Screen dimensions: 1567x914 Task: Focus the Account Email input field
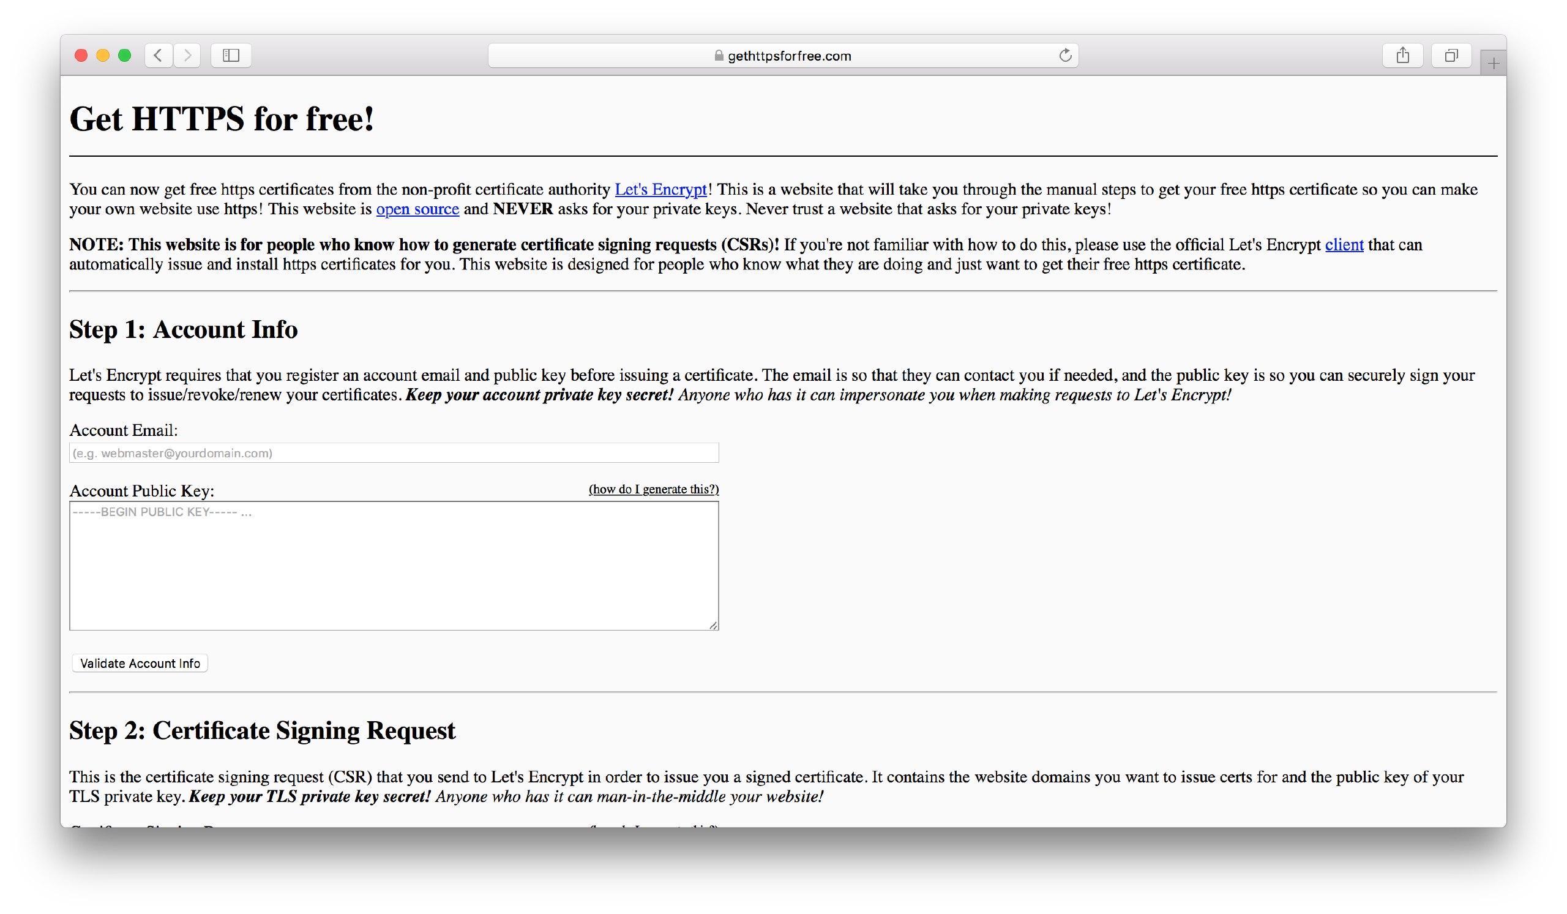394,452
